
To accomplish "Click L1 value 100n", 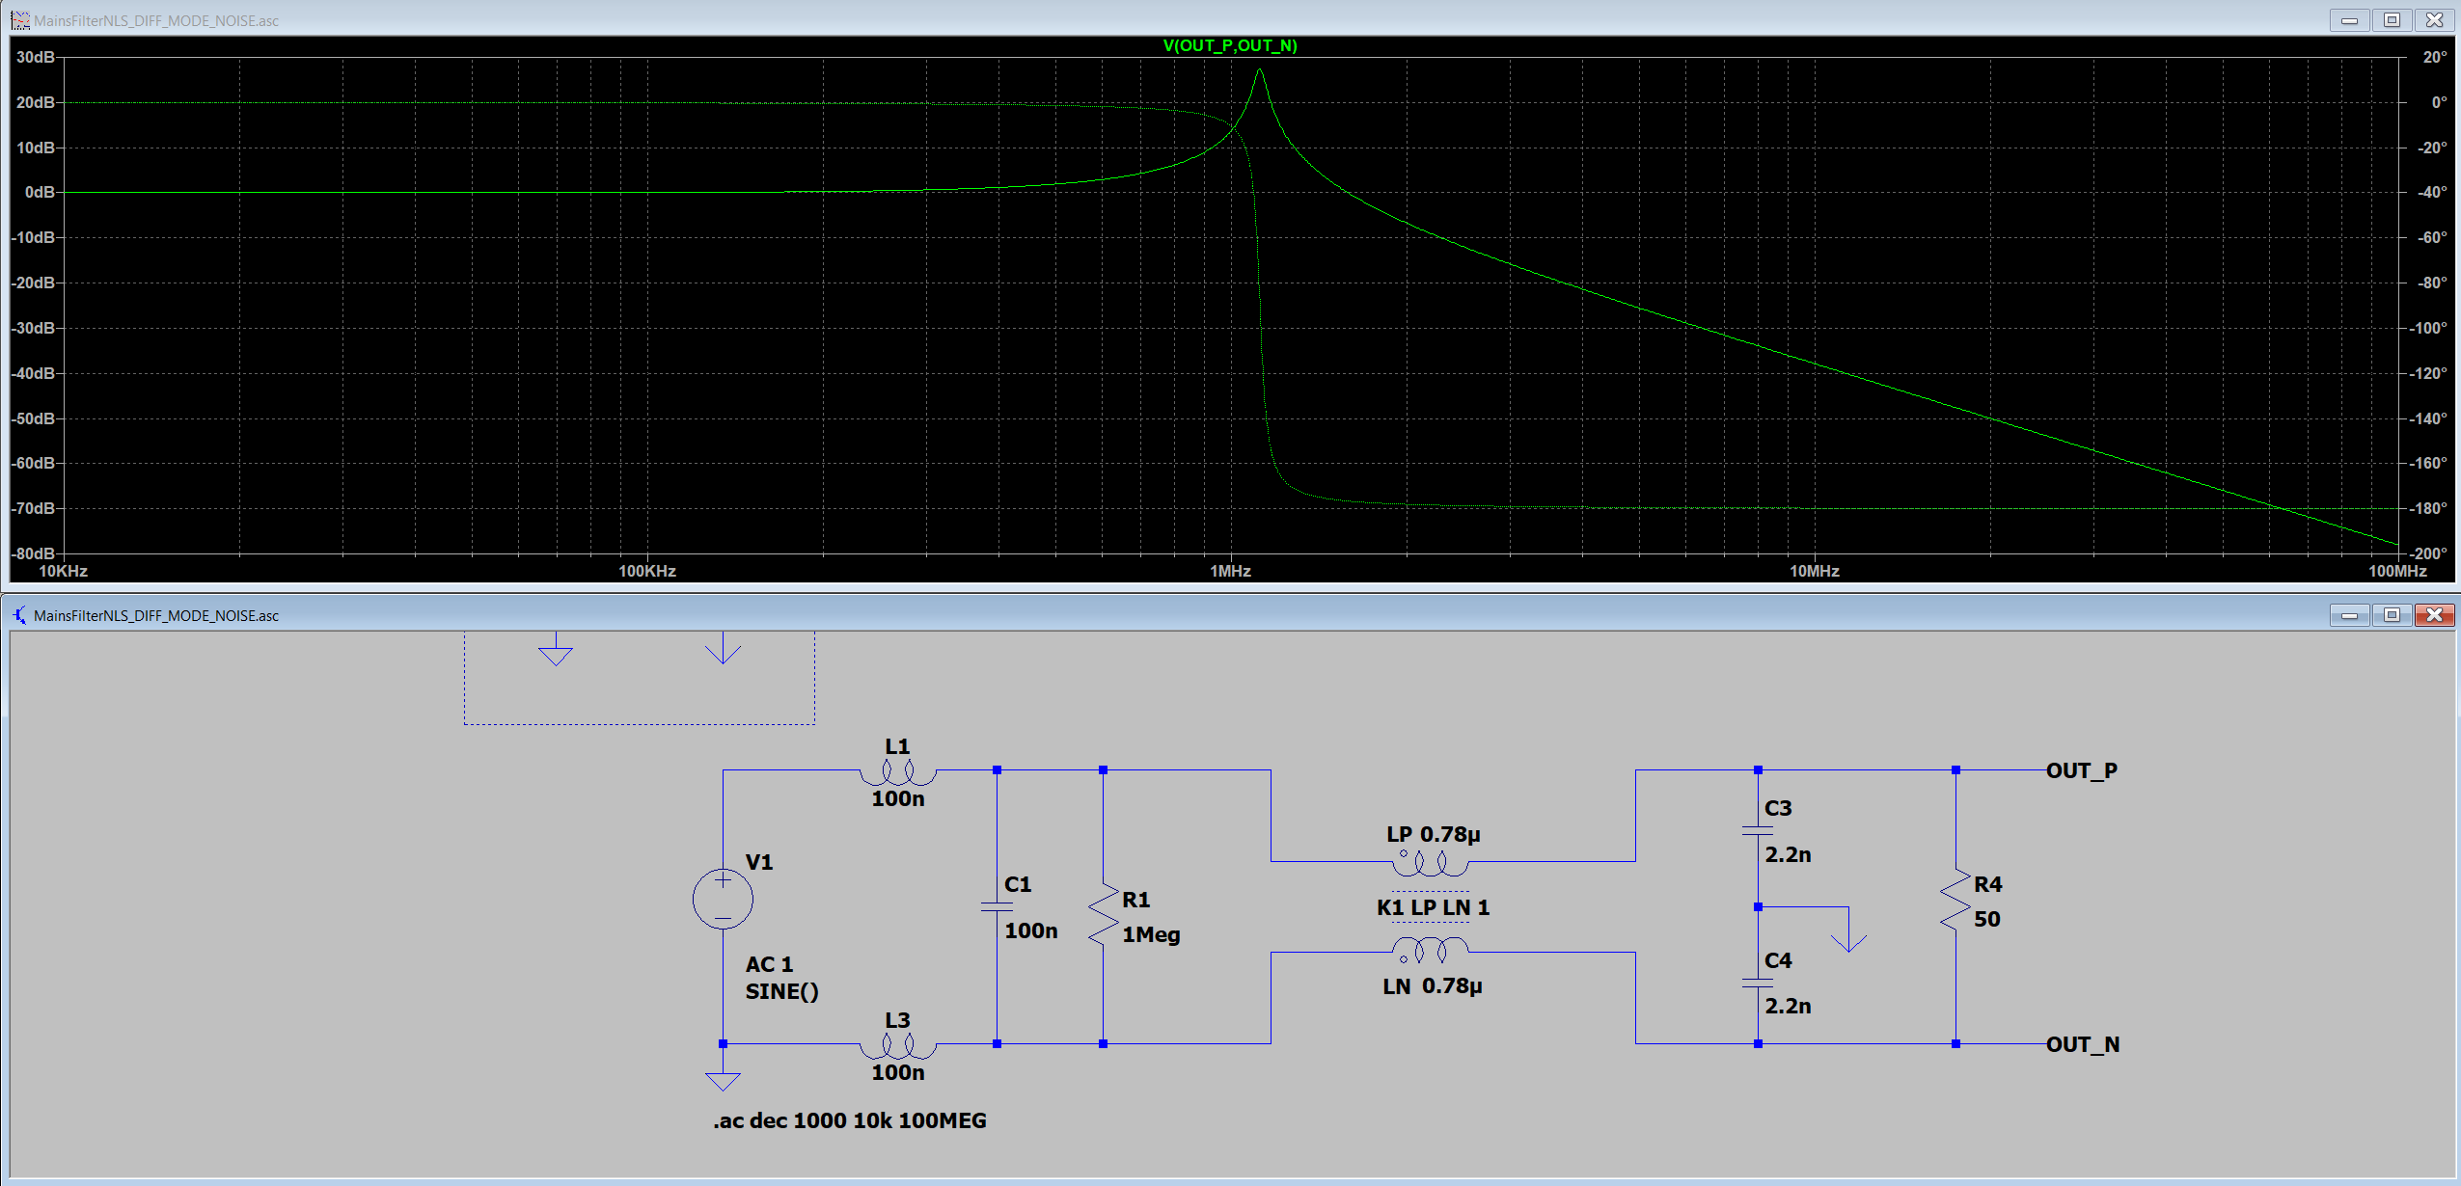I will coord(897,798).
